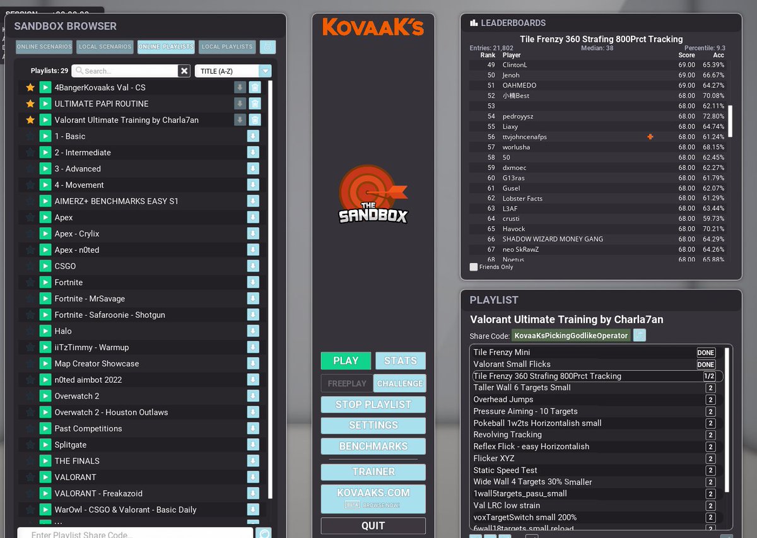Select the Tile Frenzy Mini scenario
Screen dimensions: 757x538
[597, 353]
